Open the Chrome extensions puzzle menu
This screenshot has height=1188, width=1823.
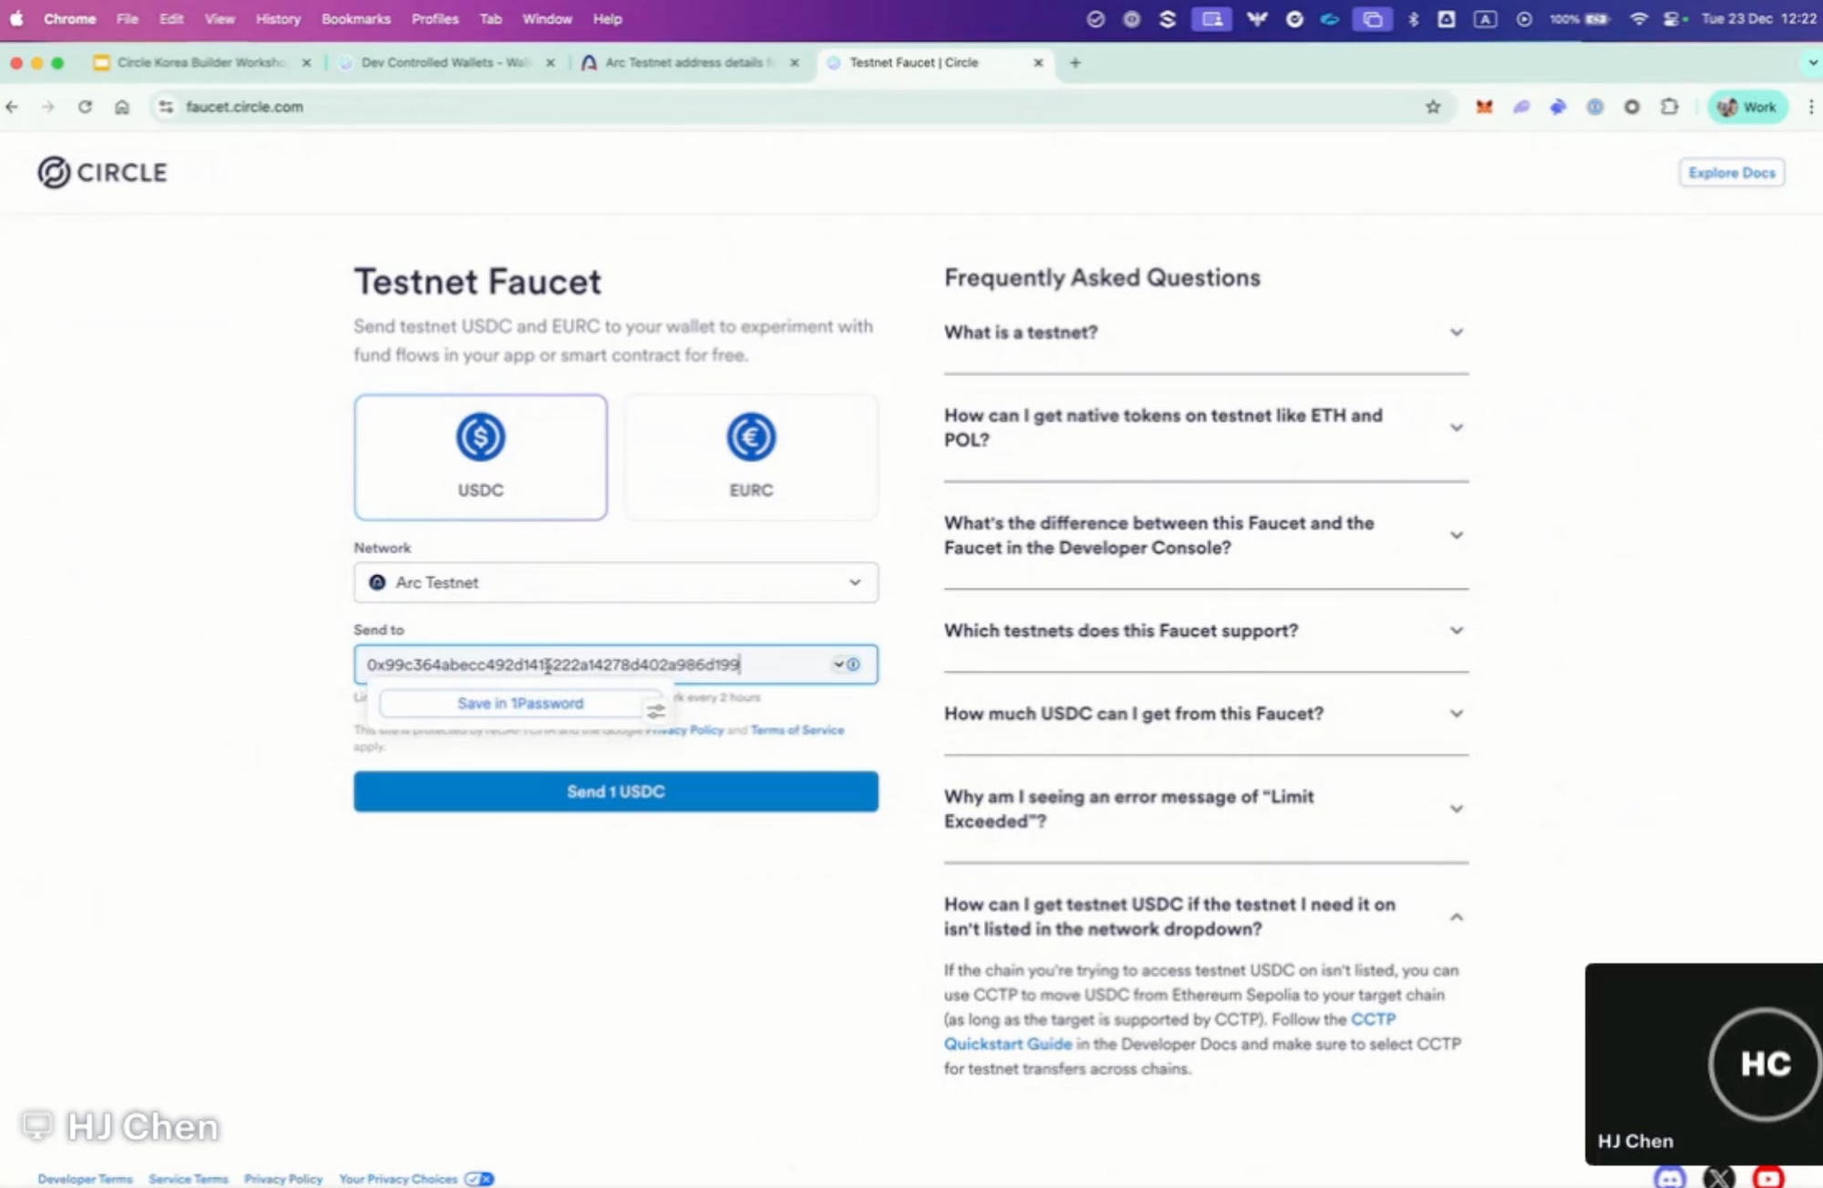pos(1669,107)
